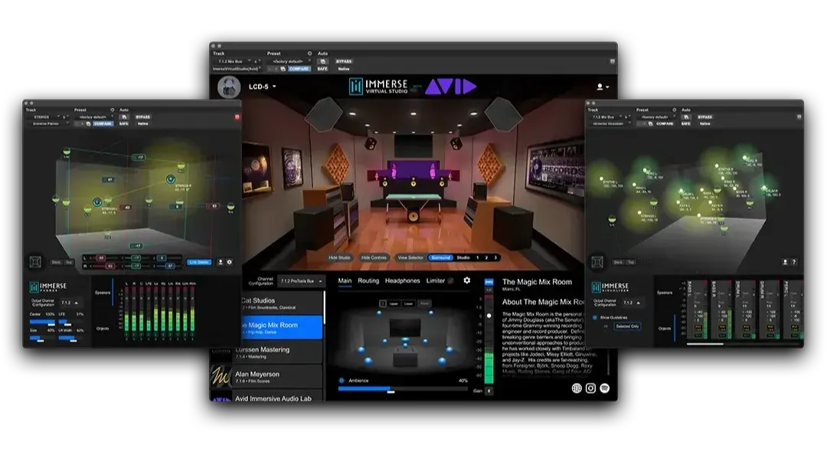Screen dimensions: 827x471
Task: Click the person icon in Immerse Visualizer
Action: [785, 262]
